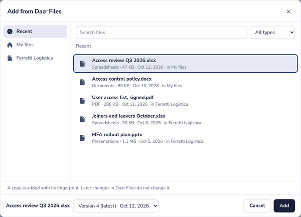Switch to My files in sidebar
Screen dimensions: 301x217
35,45
